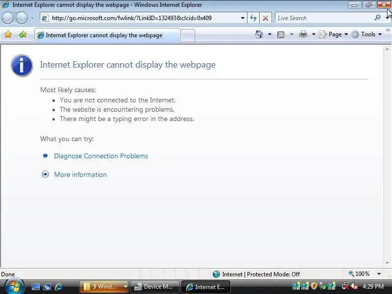Click the Forward navigation button
Image resolution: width=392 pixels, height=294 pixels.
[x=22, y=18]
